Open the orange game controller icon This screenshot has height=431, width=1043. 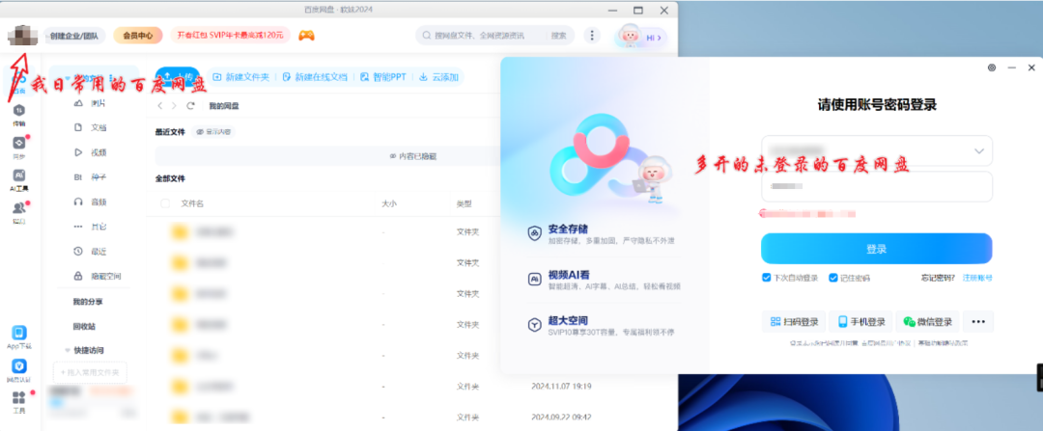[307, 36]
